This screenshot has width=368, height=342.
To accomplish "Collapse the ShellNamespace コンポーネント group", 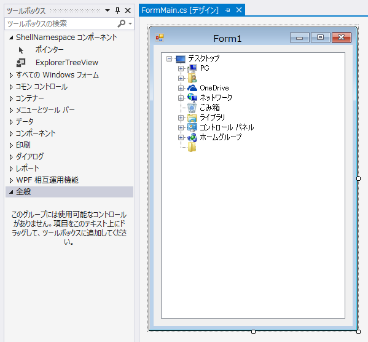I will [11, 38].
